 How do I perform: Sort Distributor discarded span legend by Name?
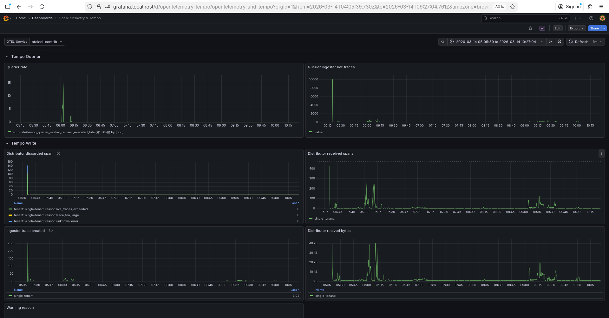[18, 203]
